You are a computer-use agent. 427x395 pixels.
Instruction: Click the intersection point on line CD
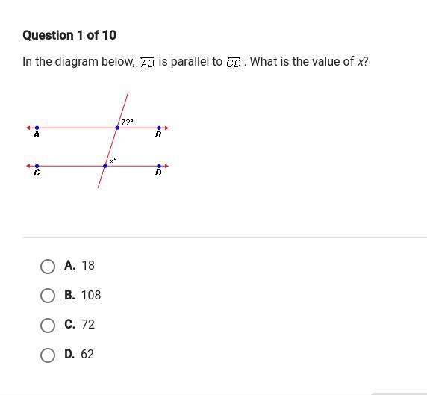click(105, 166)
